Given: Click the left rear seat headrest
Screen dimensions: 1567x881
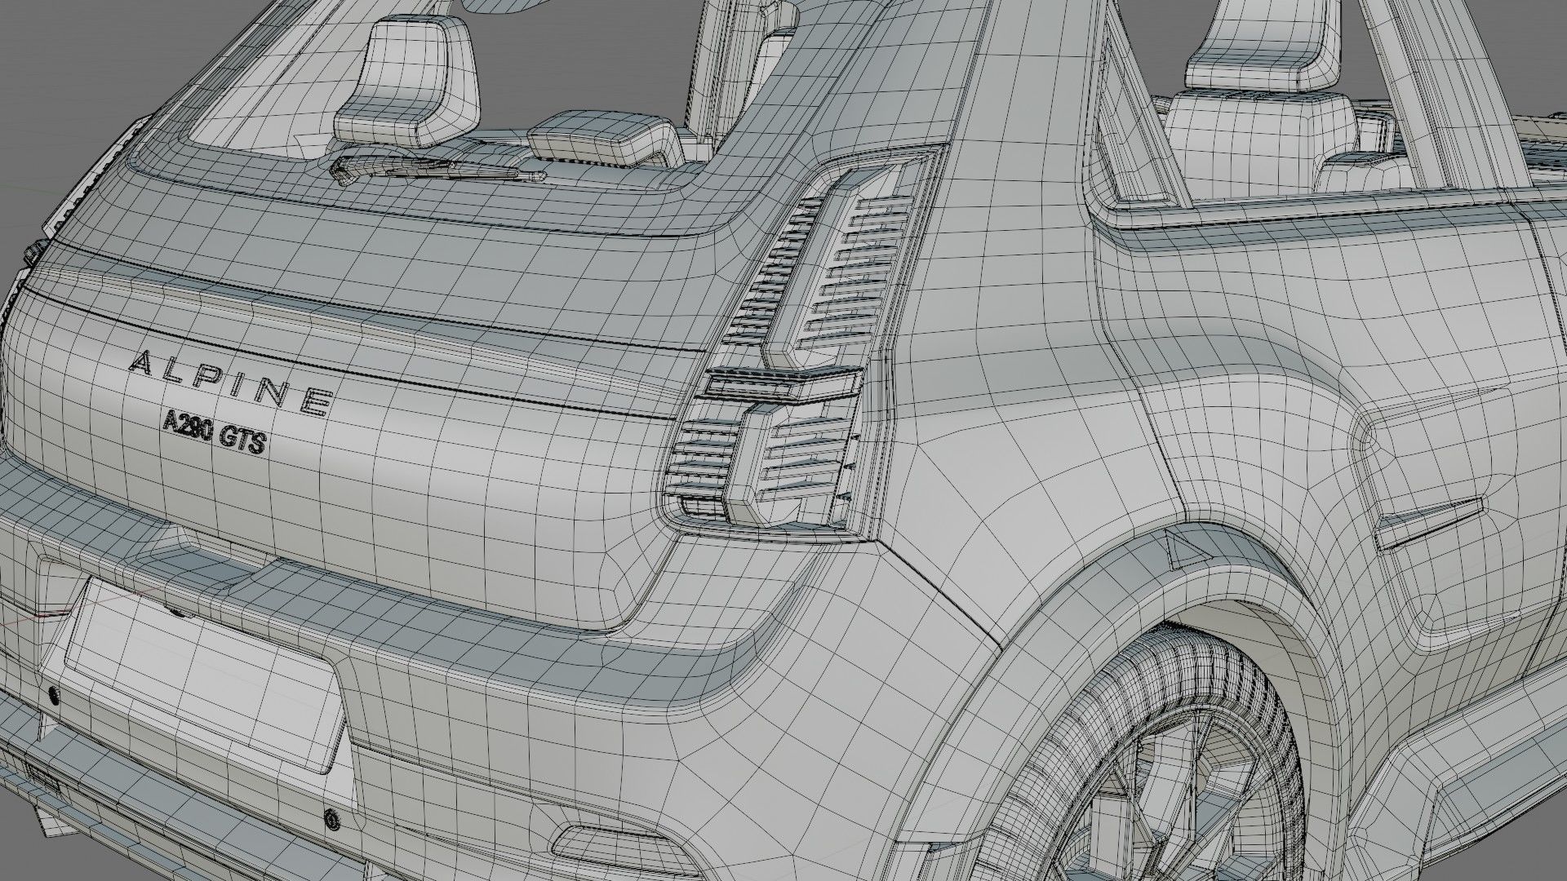Looking at the screenshot, I should coord(404,77).
